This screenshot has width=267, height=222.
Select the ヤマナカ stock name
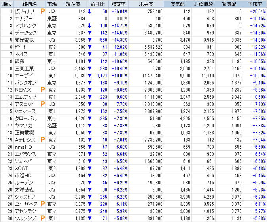[x=23, y=125]
